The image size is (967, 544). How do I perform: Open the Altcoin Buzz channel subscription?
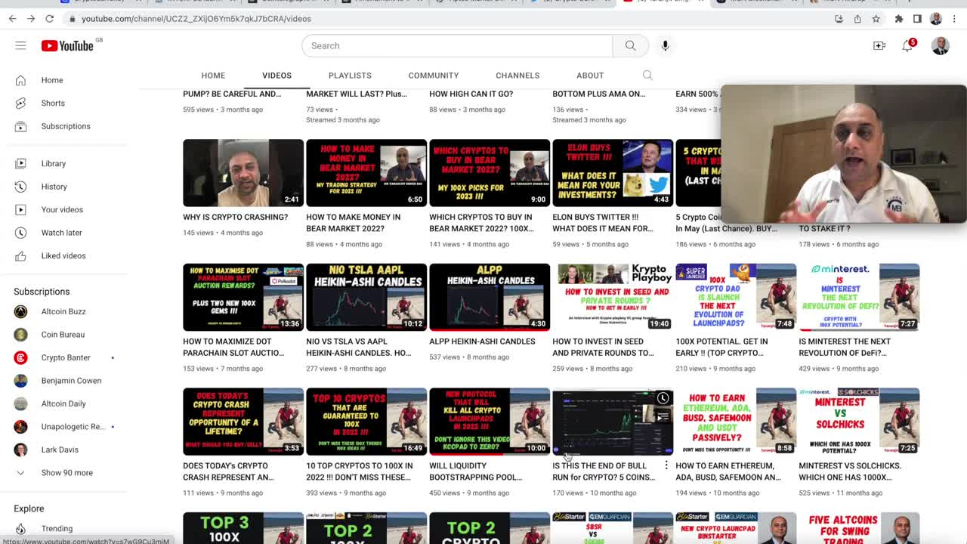pyautogui.click(x=63, y=311)
